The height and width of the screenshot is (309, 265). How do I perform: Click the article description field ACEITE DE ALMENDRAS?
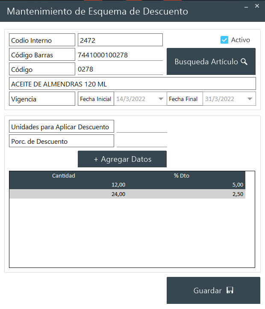pos(132,84)
